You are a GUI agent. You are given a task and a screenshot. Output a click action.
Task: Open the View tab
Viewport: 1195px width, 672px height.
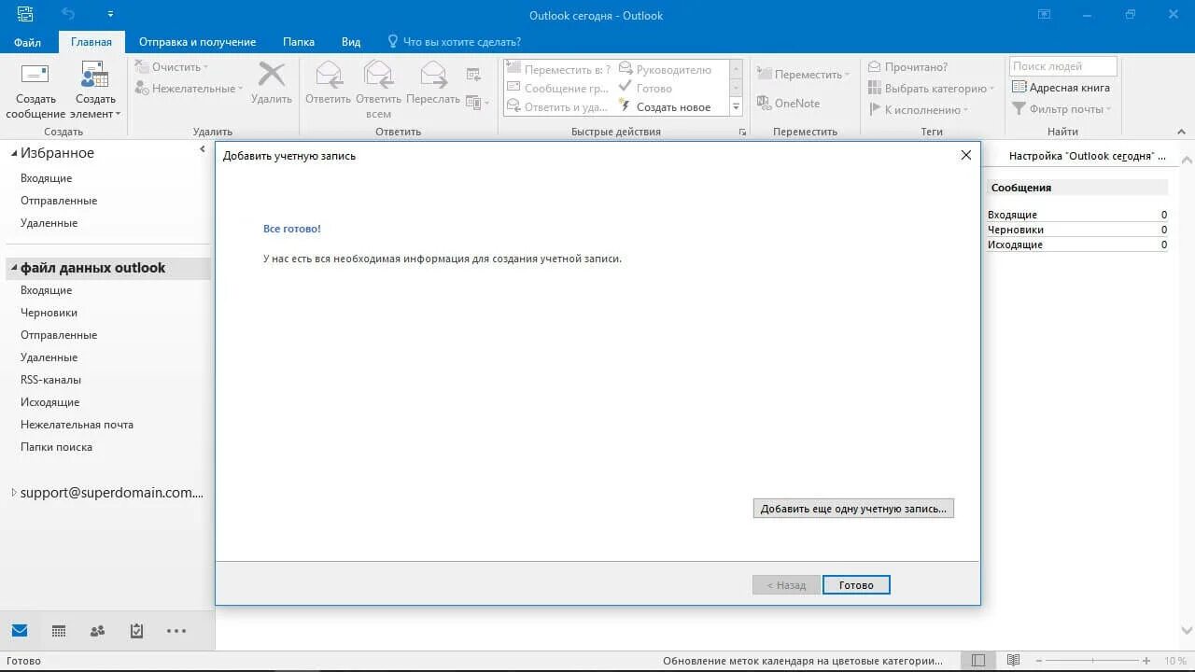(351, 42)
